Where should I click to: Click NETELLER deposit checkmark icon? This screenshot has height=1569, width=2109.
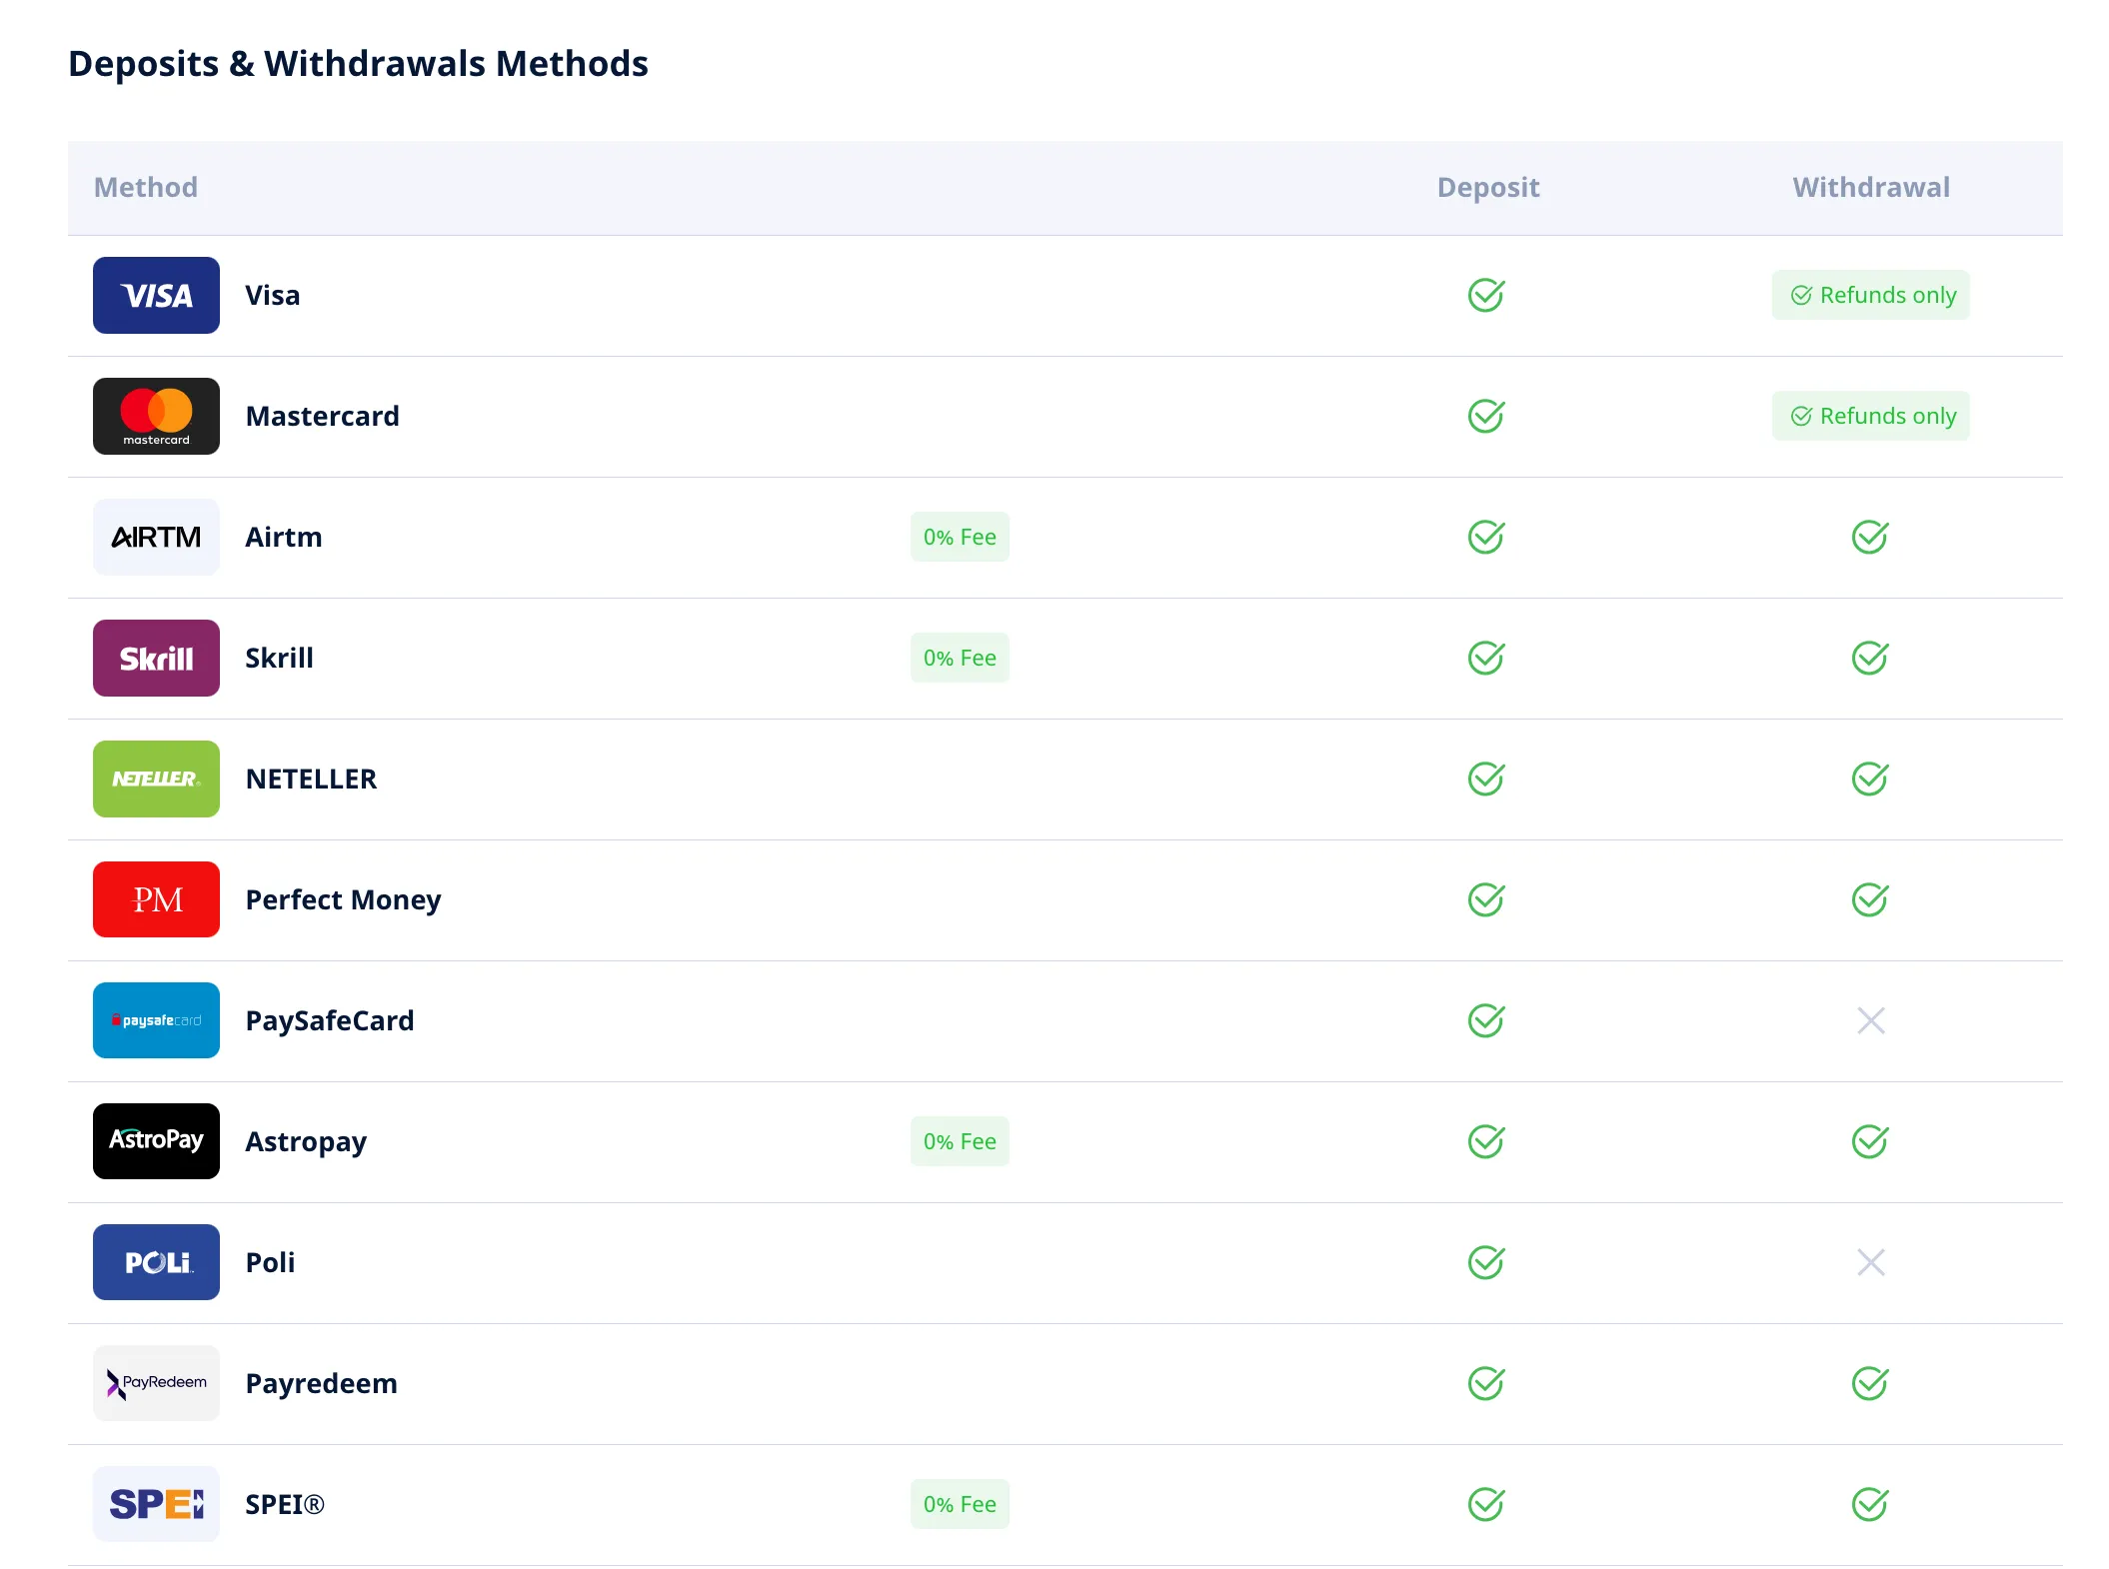[1486, 779]
